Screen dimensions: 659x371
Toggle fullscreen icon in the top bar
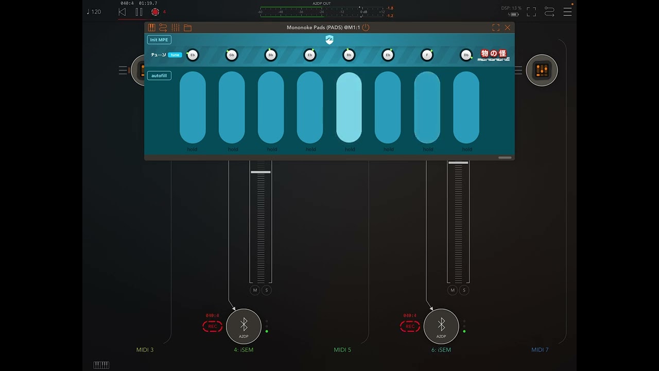531,12
